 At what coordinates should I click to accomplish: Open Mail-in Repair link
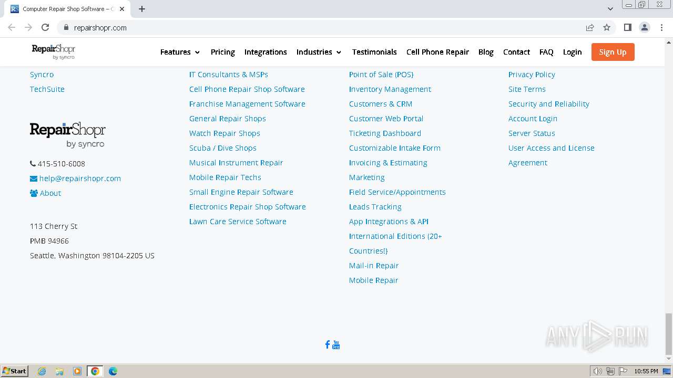tap(374, 266)
